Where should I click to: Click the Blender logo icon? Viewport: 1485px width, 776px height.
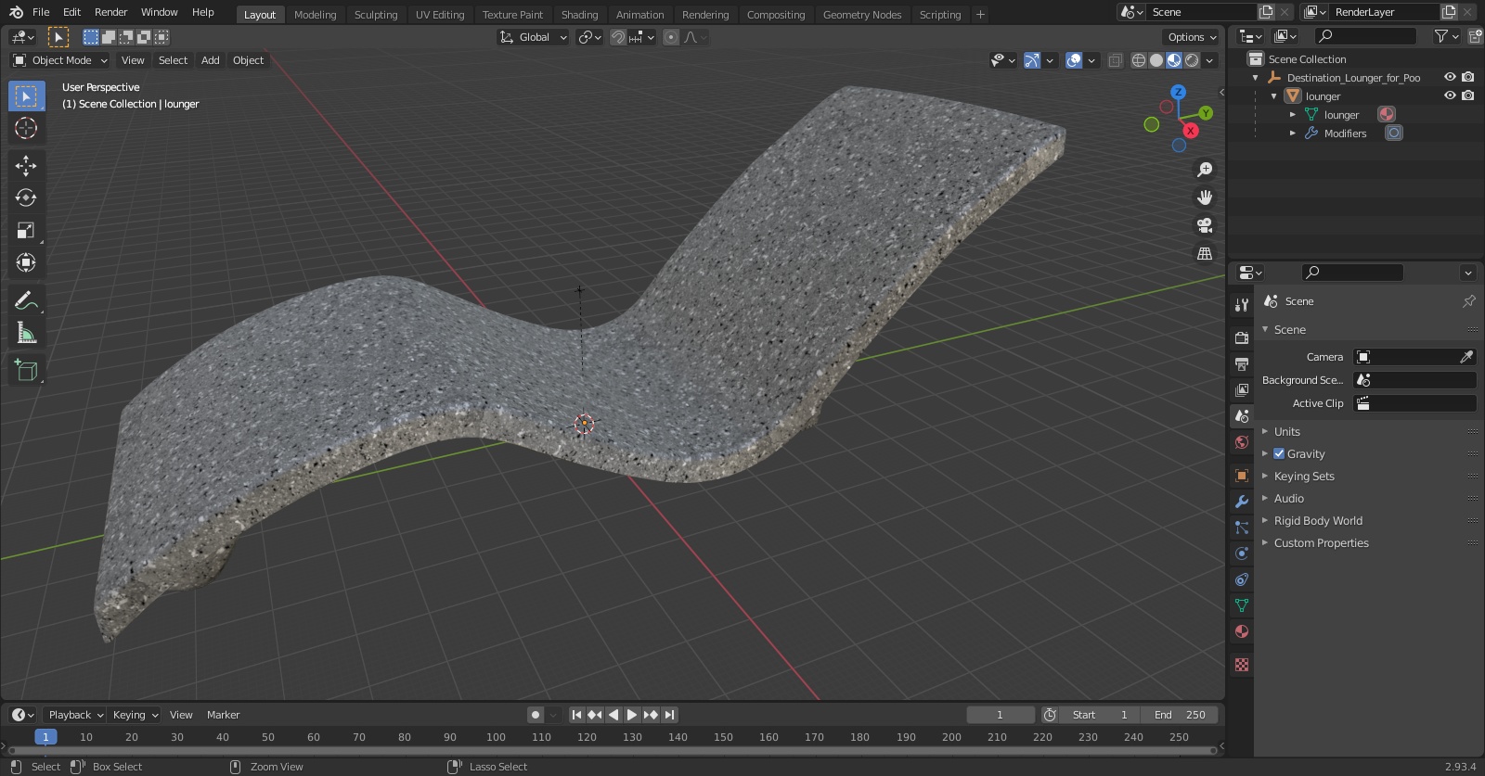[16, 12]
